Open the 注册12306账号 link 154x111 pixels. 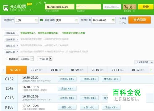coord(52,11)
